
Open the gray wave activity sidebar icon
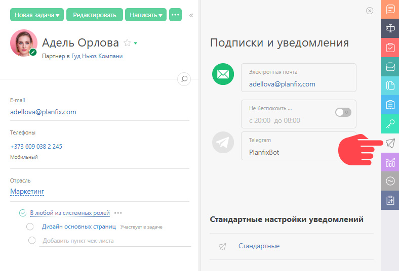point(390,181)
